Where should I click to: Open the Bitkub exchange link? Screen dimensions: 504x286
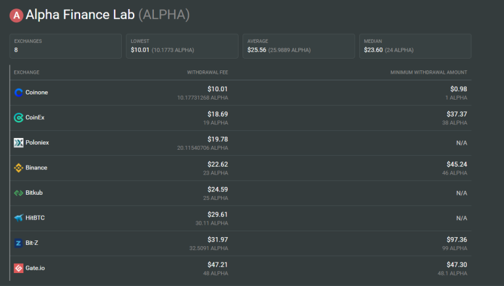34,192
